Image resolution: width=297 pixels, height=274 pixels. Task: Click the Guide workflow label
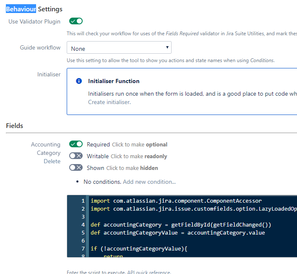(40, 47)
